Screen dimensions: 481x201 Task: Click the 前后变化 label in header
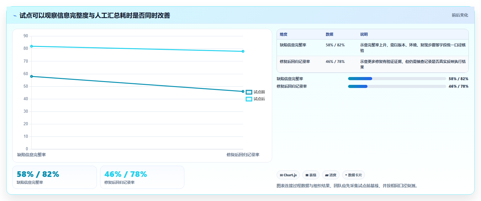pos(460,15)
